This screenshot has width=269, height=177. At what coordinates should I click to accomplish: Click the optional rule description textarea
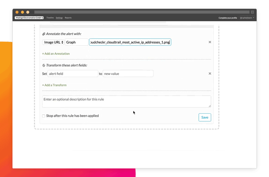pyautogui.click(x=126, y=101)
